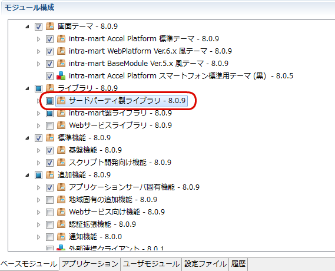Click package icon of WebPlatform Ver.6.x 風テーマ

[x=61, y=51]
